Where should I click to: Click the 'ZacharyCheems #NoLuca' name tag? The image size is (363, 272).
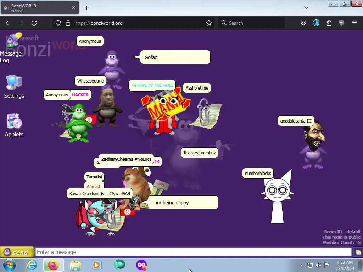click(126, 159)
